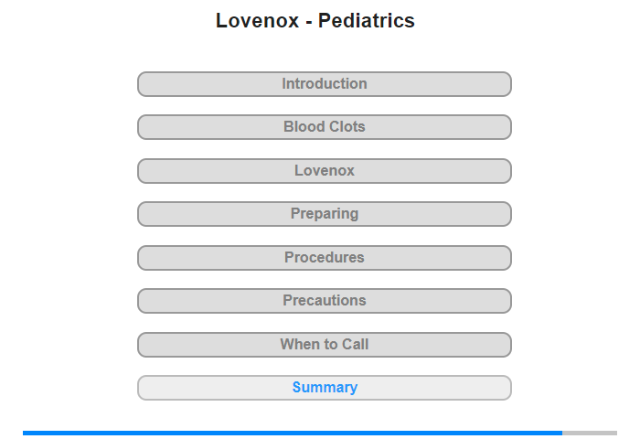Image resolution: width=640 pixels, height=439 pixels.
Task: Select the Preparing button above Procedures
Action: point(324,214)
